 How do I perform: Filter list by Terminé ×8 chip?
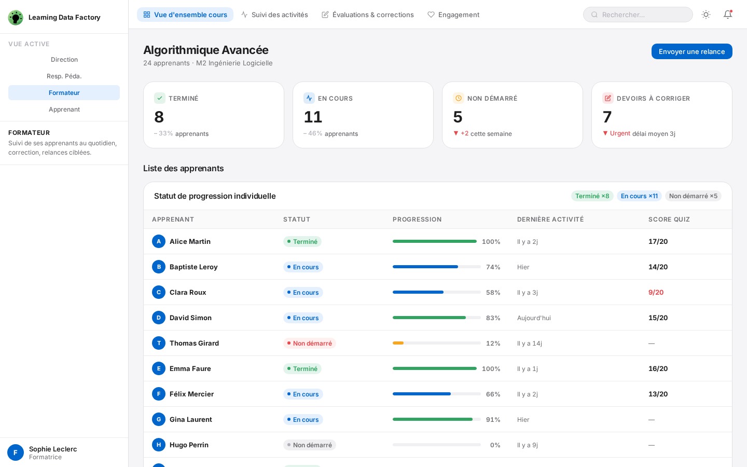tap(592, 196)
